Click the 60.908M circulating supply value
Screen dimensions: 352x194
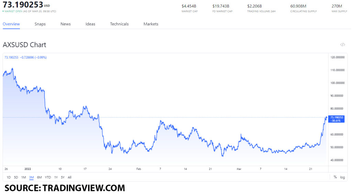[x=298, y=6]
